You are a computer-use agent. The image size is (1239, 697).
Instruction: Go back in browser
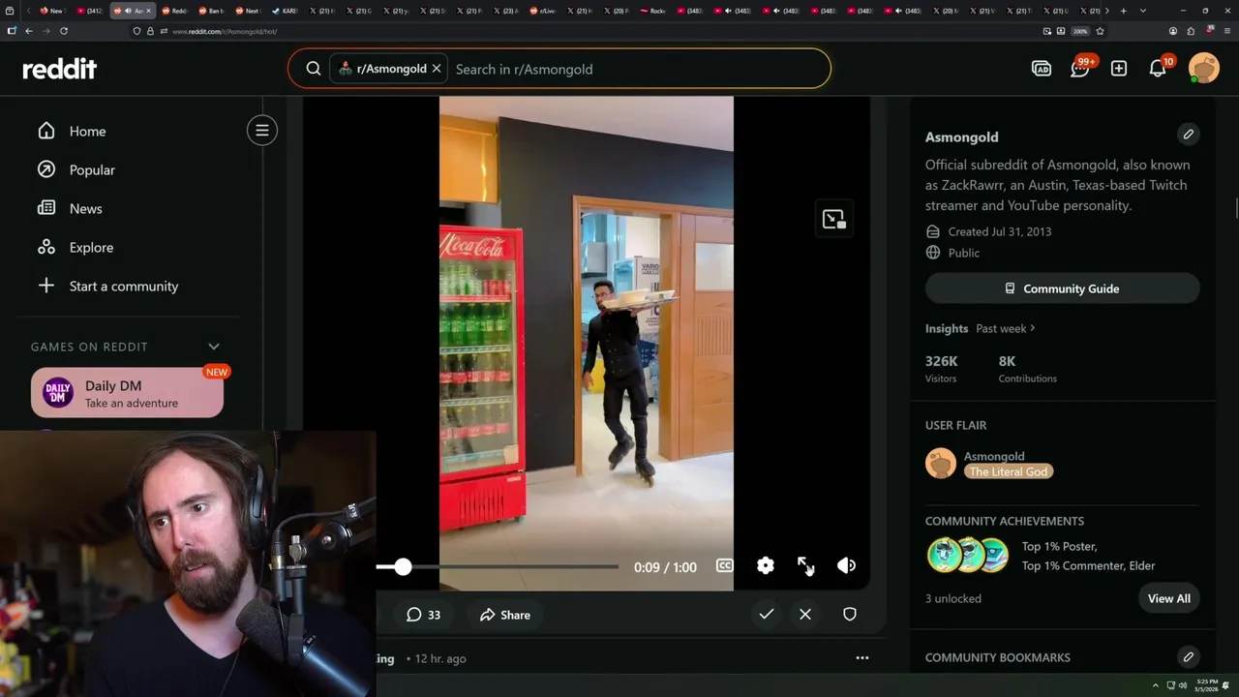29,31
